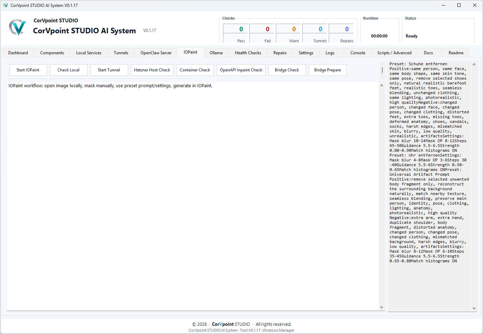Click the preset panel scrollbar down arrow
This screenshot has width=483, height=334.
point(474,309)
